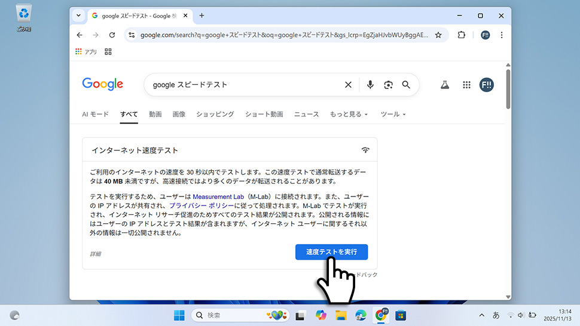
Task: Search by image with Google Lens
Action: [x=388, y=85]
